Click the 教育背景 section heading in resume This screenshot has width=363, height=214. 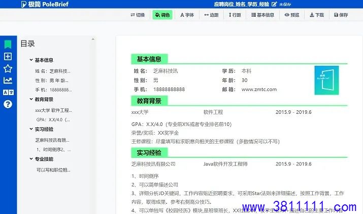pyautogui.click(x=149, y=101)
